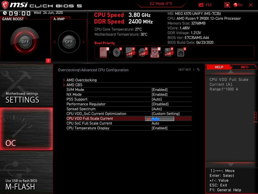Open the M-FLASH section

click(26, 172)
